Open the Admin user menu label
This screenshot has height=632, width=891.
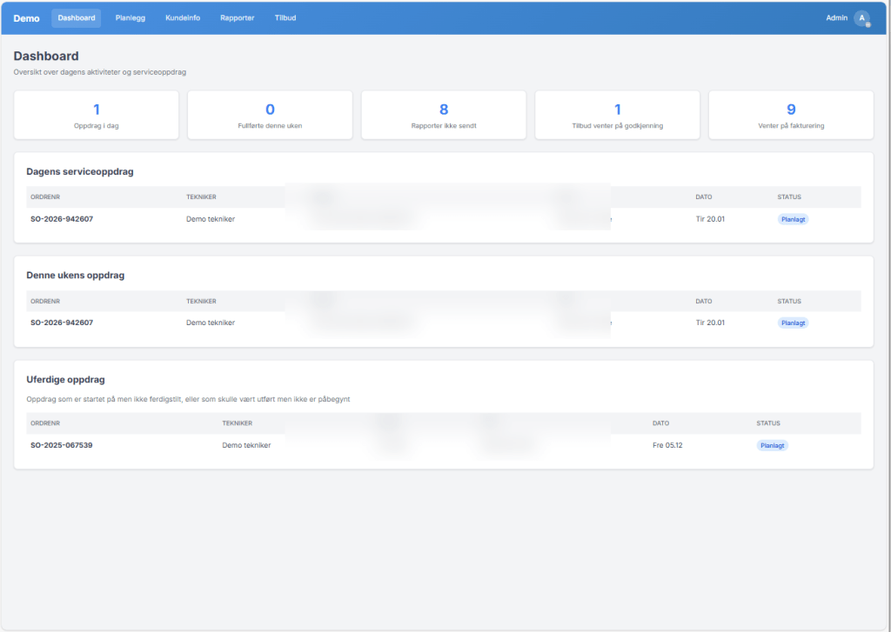[x=836, y=18]
